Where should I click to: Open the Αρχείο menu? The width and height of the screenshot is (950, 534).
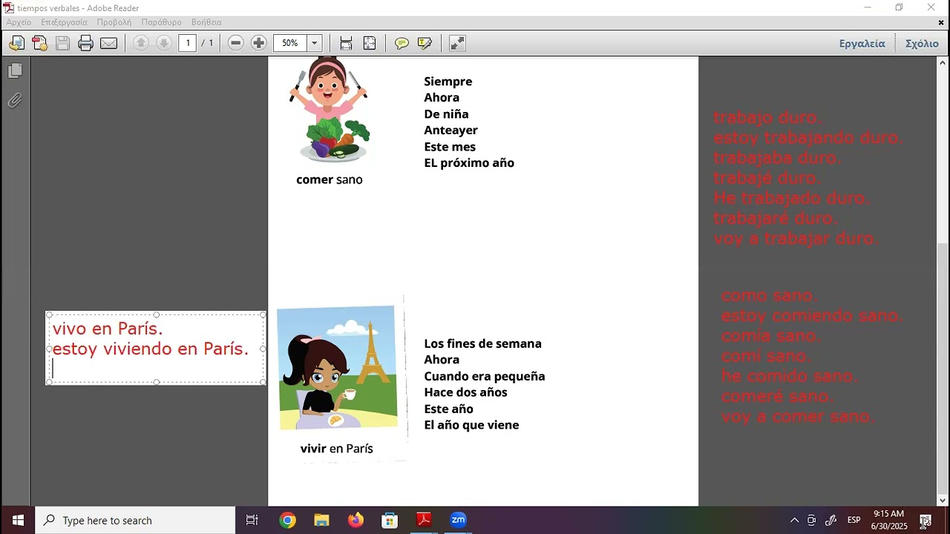pyautogui.click(x=19, y=22)
